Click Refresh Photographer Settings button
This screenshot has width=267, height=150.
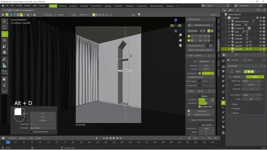click(200, 50)
